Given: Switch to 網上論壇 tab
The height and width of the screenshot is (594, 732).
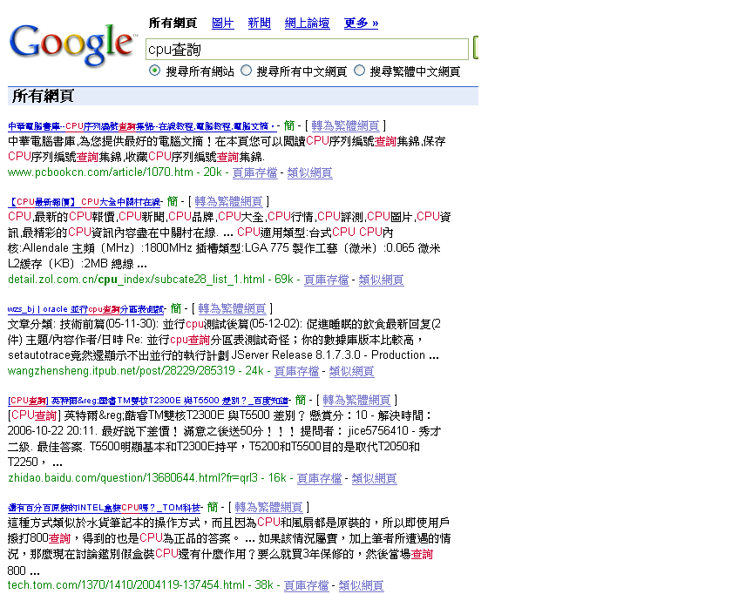Looking at the screenshot, I should (x=307, y=23).
